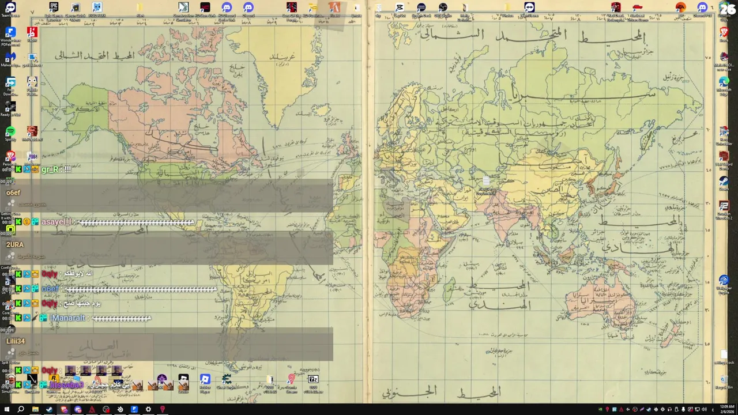Viewport: 738px width, 415px height.
Task: Open the Microsoft Edge desktop shortcut
Action: pyautogui.click(x=724, y=82)
